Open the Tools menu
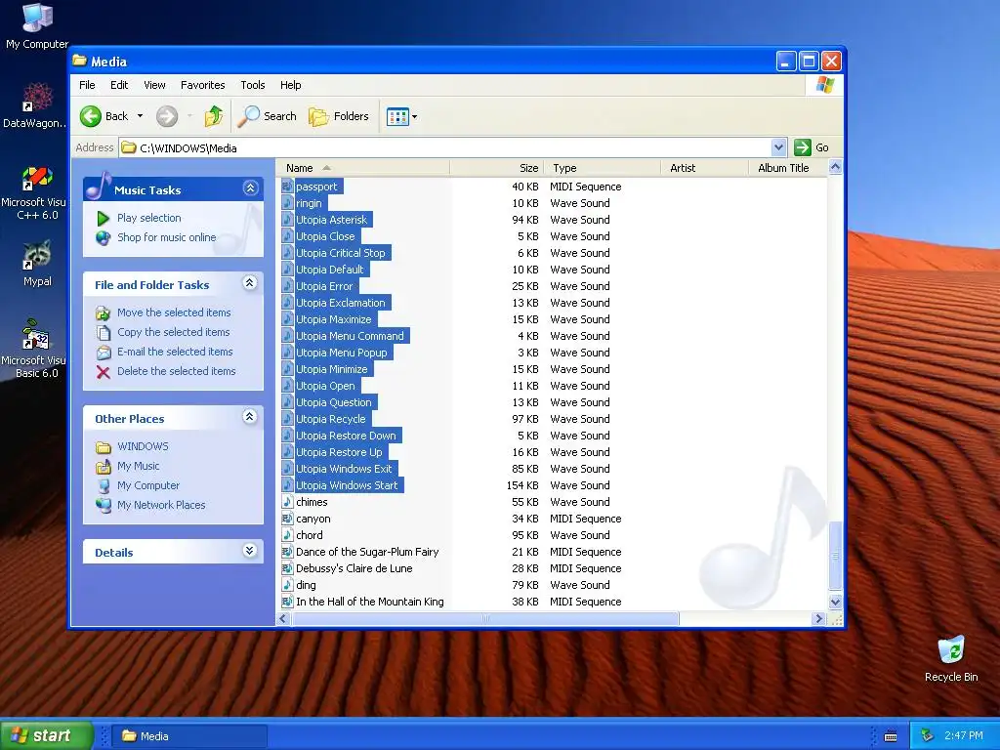Screen dimensions: 1000x750 [253, 85]
